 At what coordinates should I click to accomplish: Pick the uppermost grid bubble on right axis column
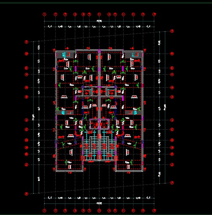[x=172, y=31]
